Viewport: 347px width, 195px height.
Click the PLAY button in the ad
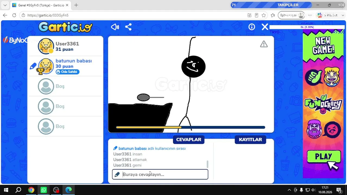324,157
